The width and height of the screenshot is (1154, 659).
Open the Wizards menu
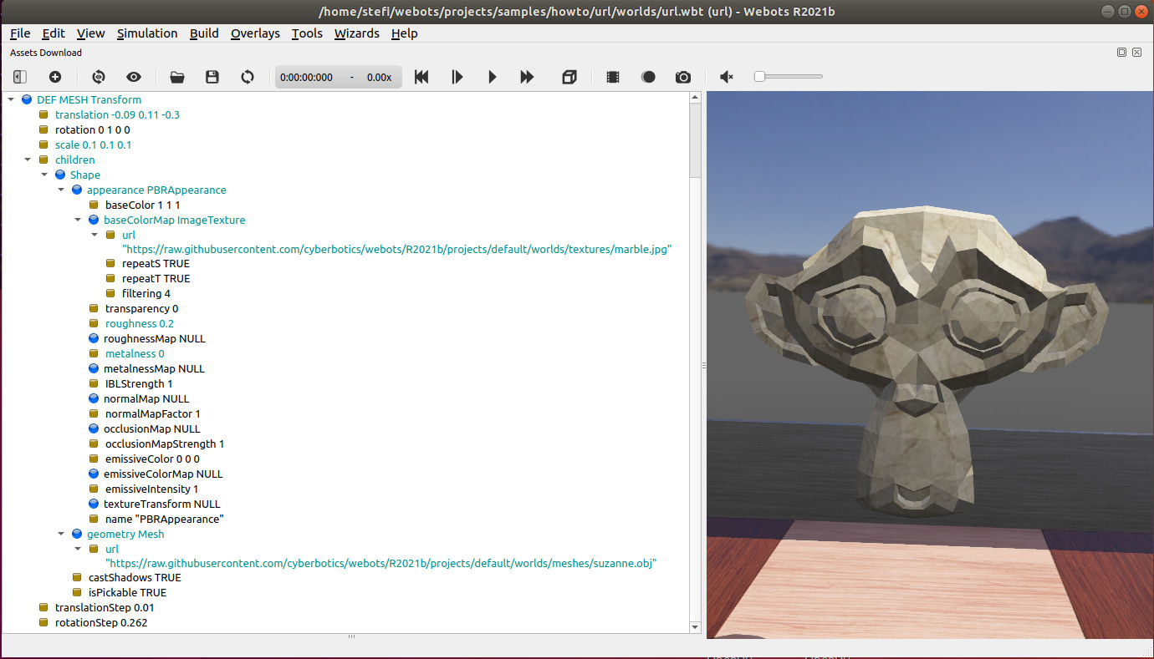coord(357,33)
